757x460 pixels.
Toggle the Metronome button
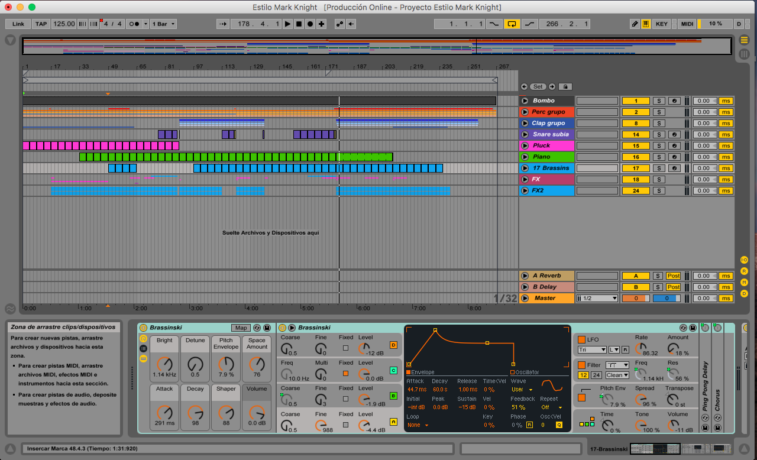[135, 24]
